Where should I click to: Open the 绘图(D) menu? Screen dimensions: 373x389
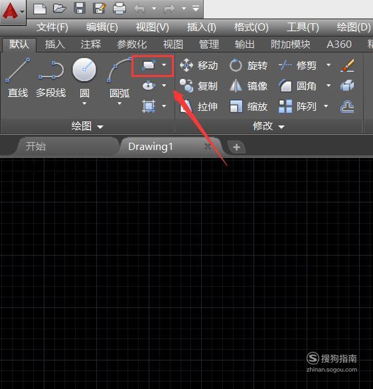(354, 27)
